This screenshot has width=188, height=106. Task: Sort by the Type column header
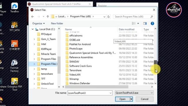click(x=146, y=29)
